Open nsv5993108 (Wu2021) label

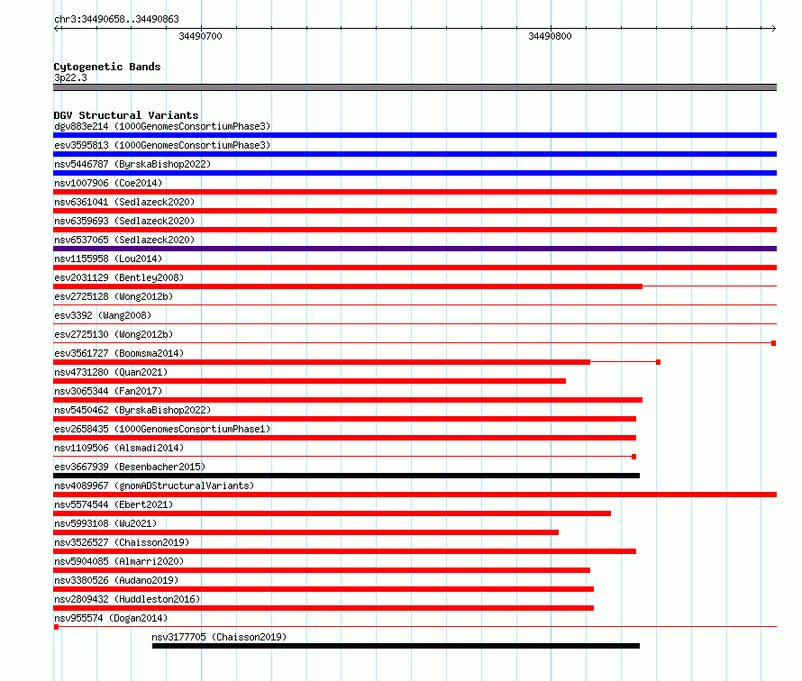[x=105, y=523]
